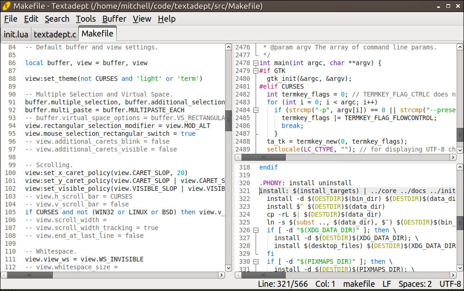Click down arrow of Makefile vertical scrollbar

point(460,268)
